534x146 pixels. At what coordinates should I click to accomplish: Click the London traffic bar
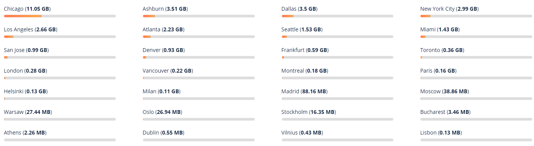(x=60, y=78)
